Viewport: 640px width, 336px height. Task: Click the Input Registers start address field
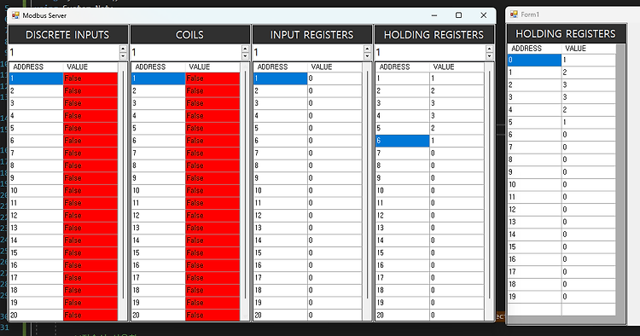click(x=308, y=52)
